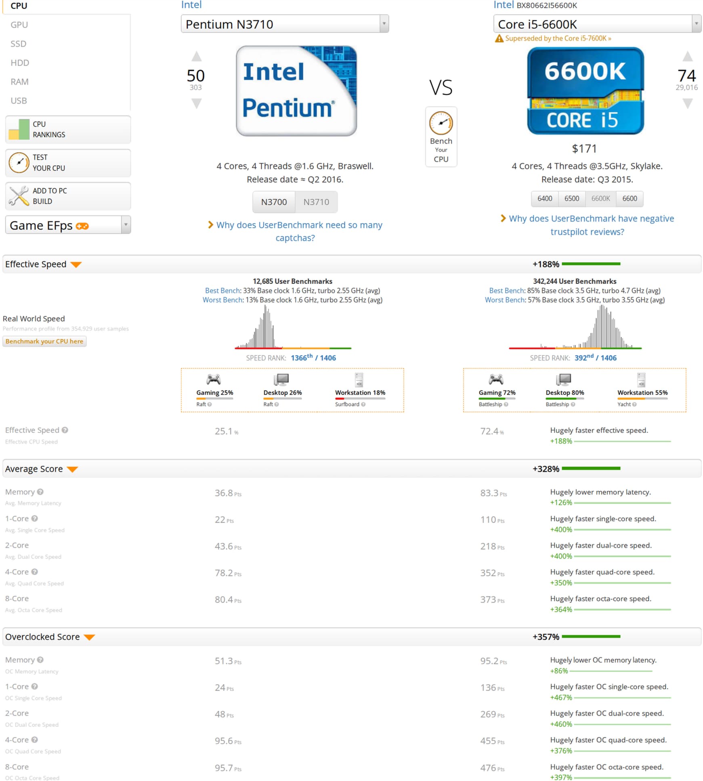Click the help icon next to Yacht label
Screen dimensions: 703x781
tap(634, 404)
